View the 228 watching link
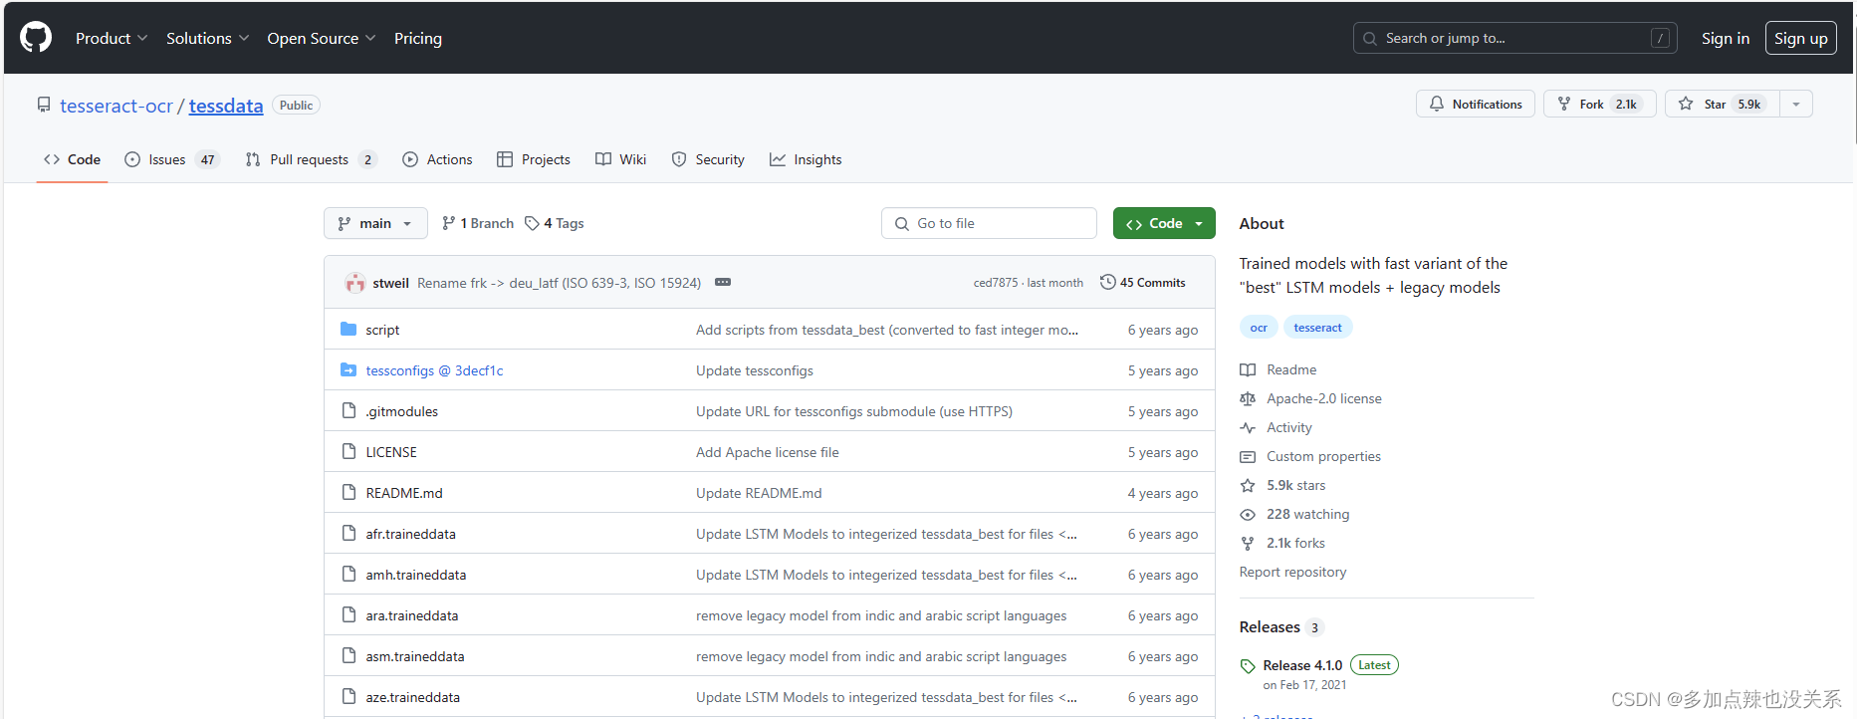The width and height of the screenshot is (1857, 719). tap(1294, 514)
